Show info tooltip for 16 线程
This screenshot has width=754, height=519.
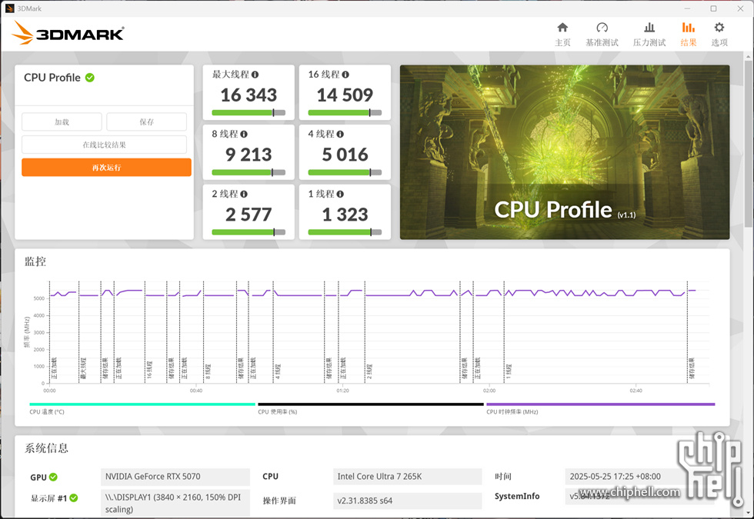(345, 75)
